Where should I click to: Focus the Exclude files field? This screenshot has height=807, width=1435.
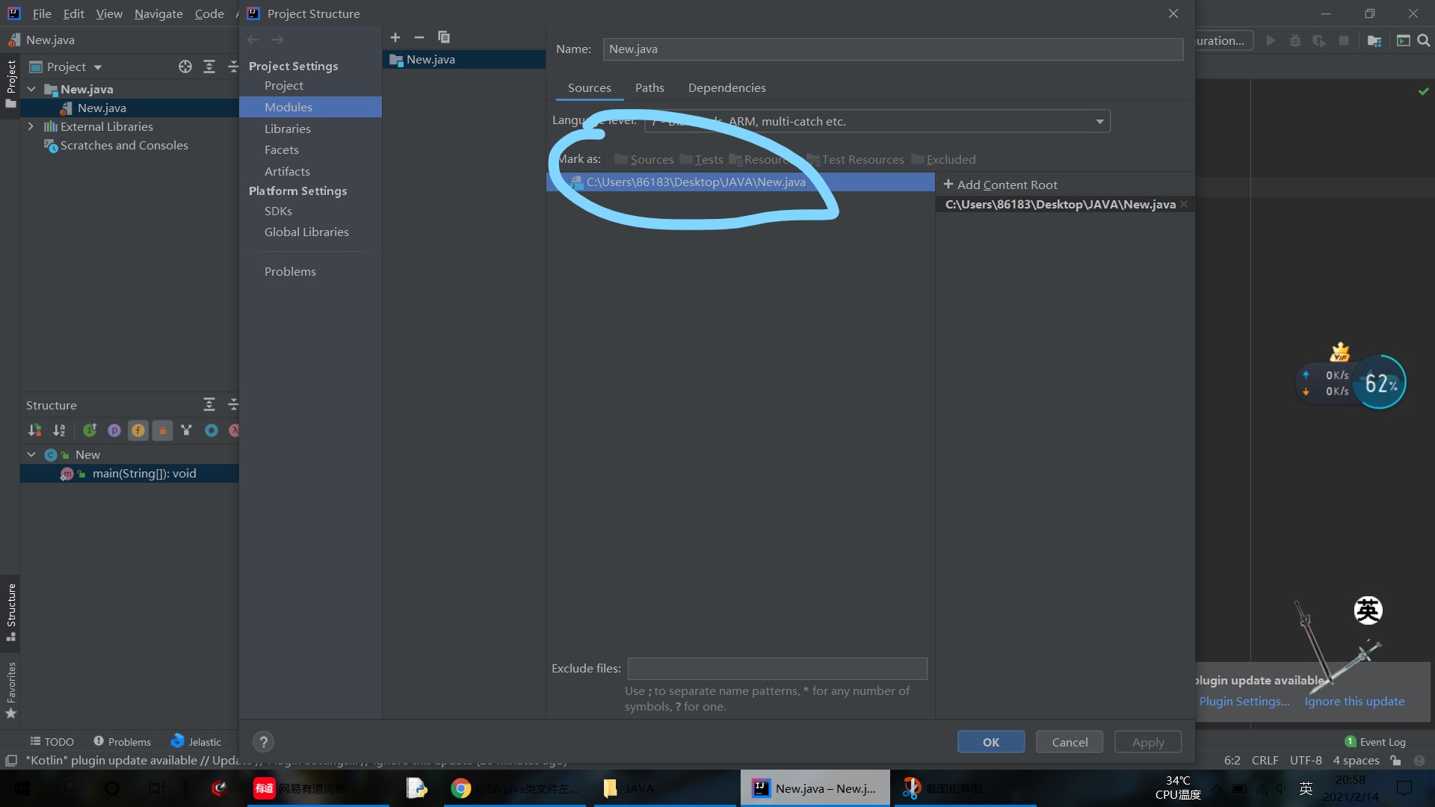(777, 668)
